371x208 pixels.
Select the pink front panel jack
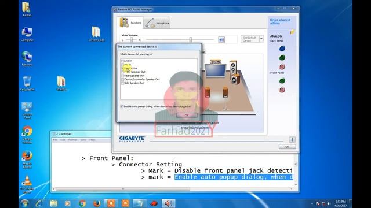(x=282, y=90)
